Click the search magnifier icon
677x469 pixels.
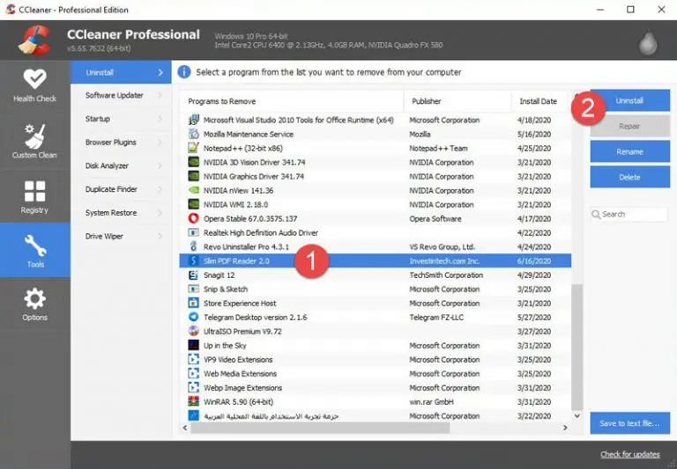[x=596, y=214]
